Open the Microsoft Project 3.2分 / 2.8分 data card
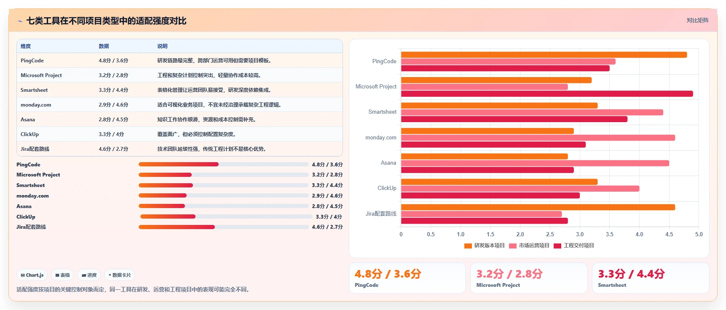 (x=529, y=278)
